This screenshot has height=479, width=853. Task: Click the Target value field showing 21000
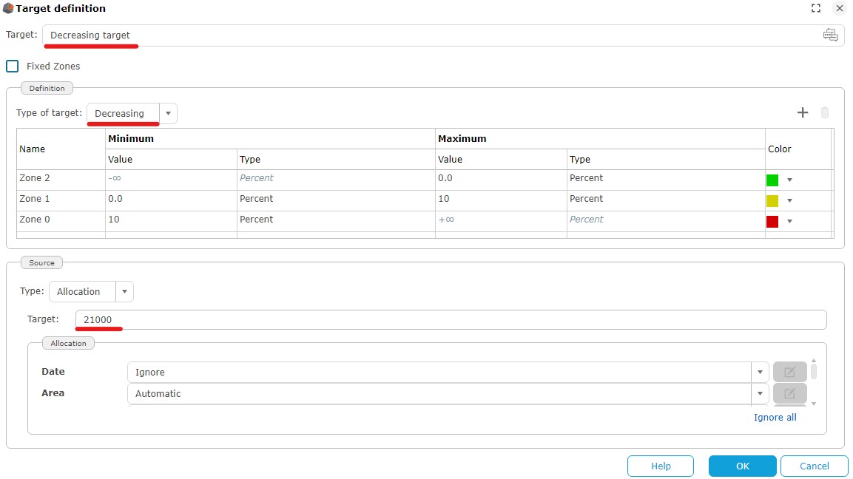450,319
